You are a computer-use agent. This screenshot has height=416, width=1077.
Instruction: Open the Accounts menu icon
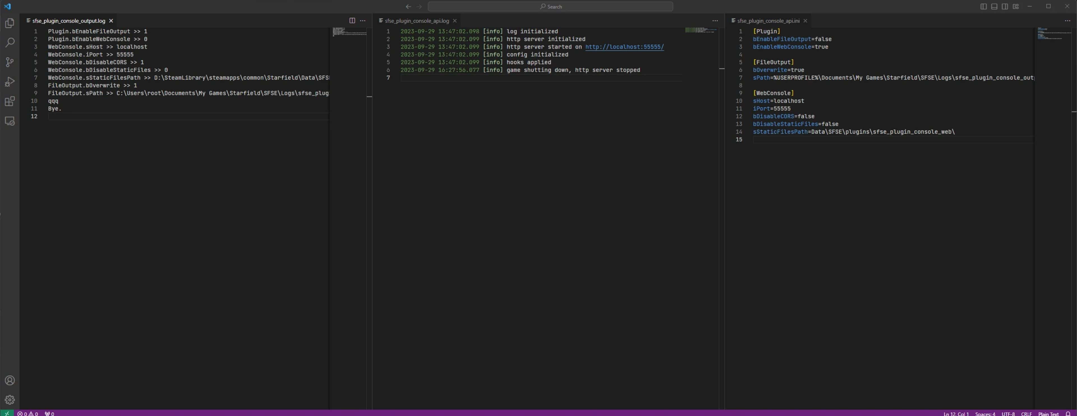[10, 380]
